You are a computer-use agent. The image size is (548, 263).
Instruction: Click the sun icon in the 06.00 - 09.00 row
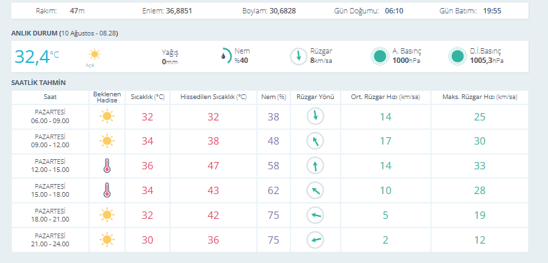click(107, 116)
